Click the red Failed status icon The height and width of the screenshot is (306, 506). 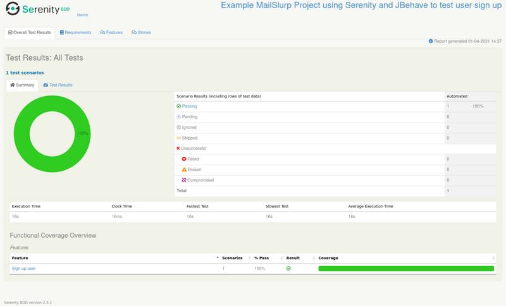pyautogui.click(x=184, y=159)
